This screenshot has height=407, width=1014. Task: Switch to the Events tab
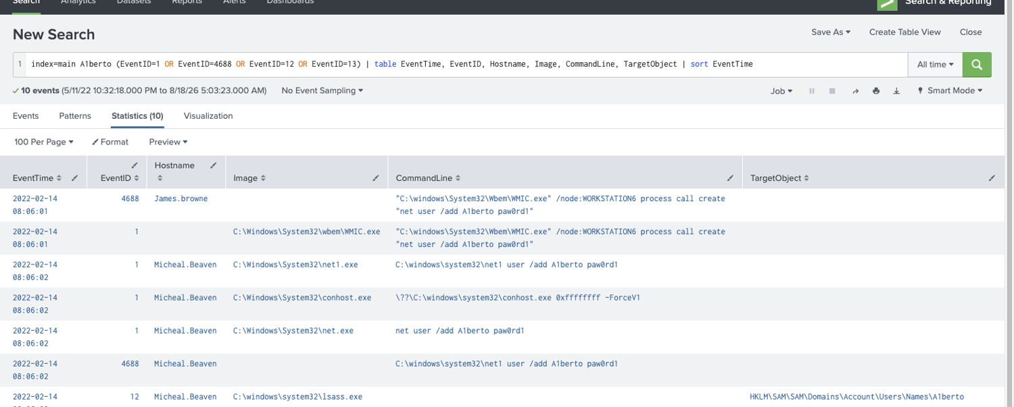tap(26, 116)
